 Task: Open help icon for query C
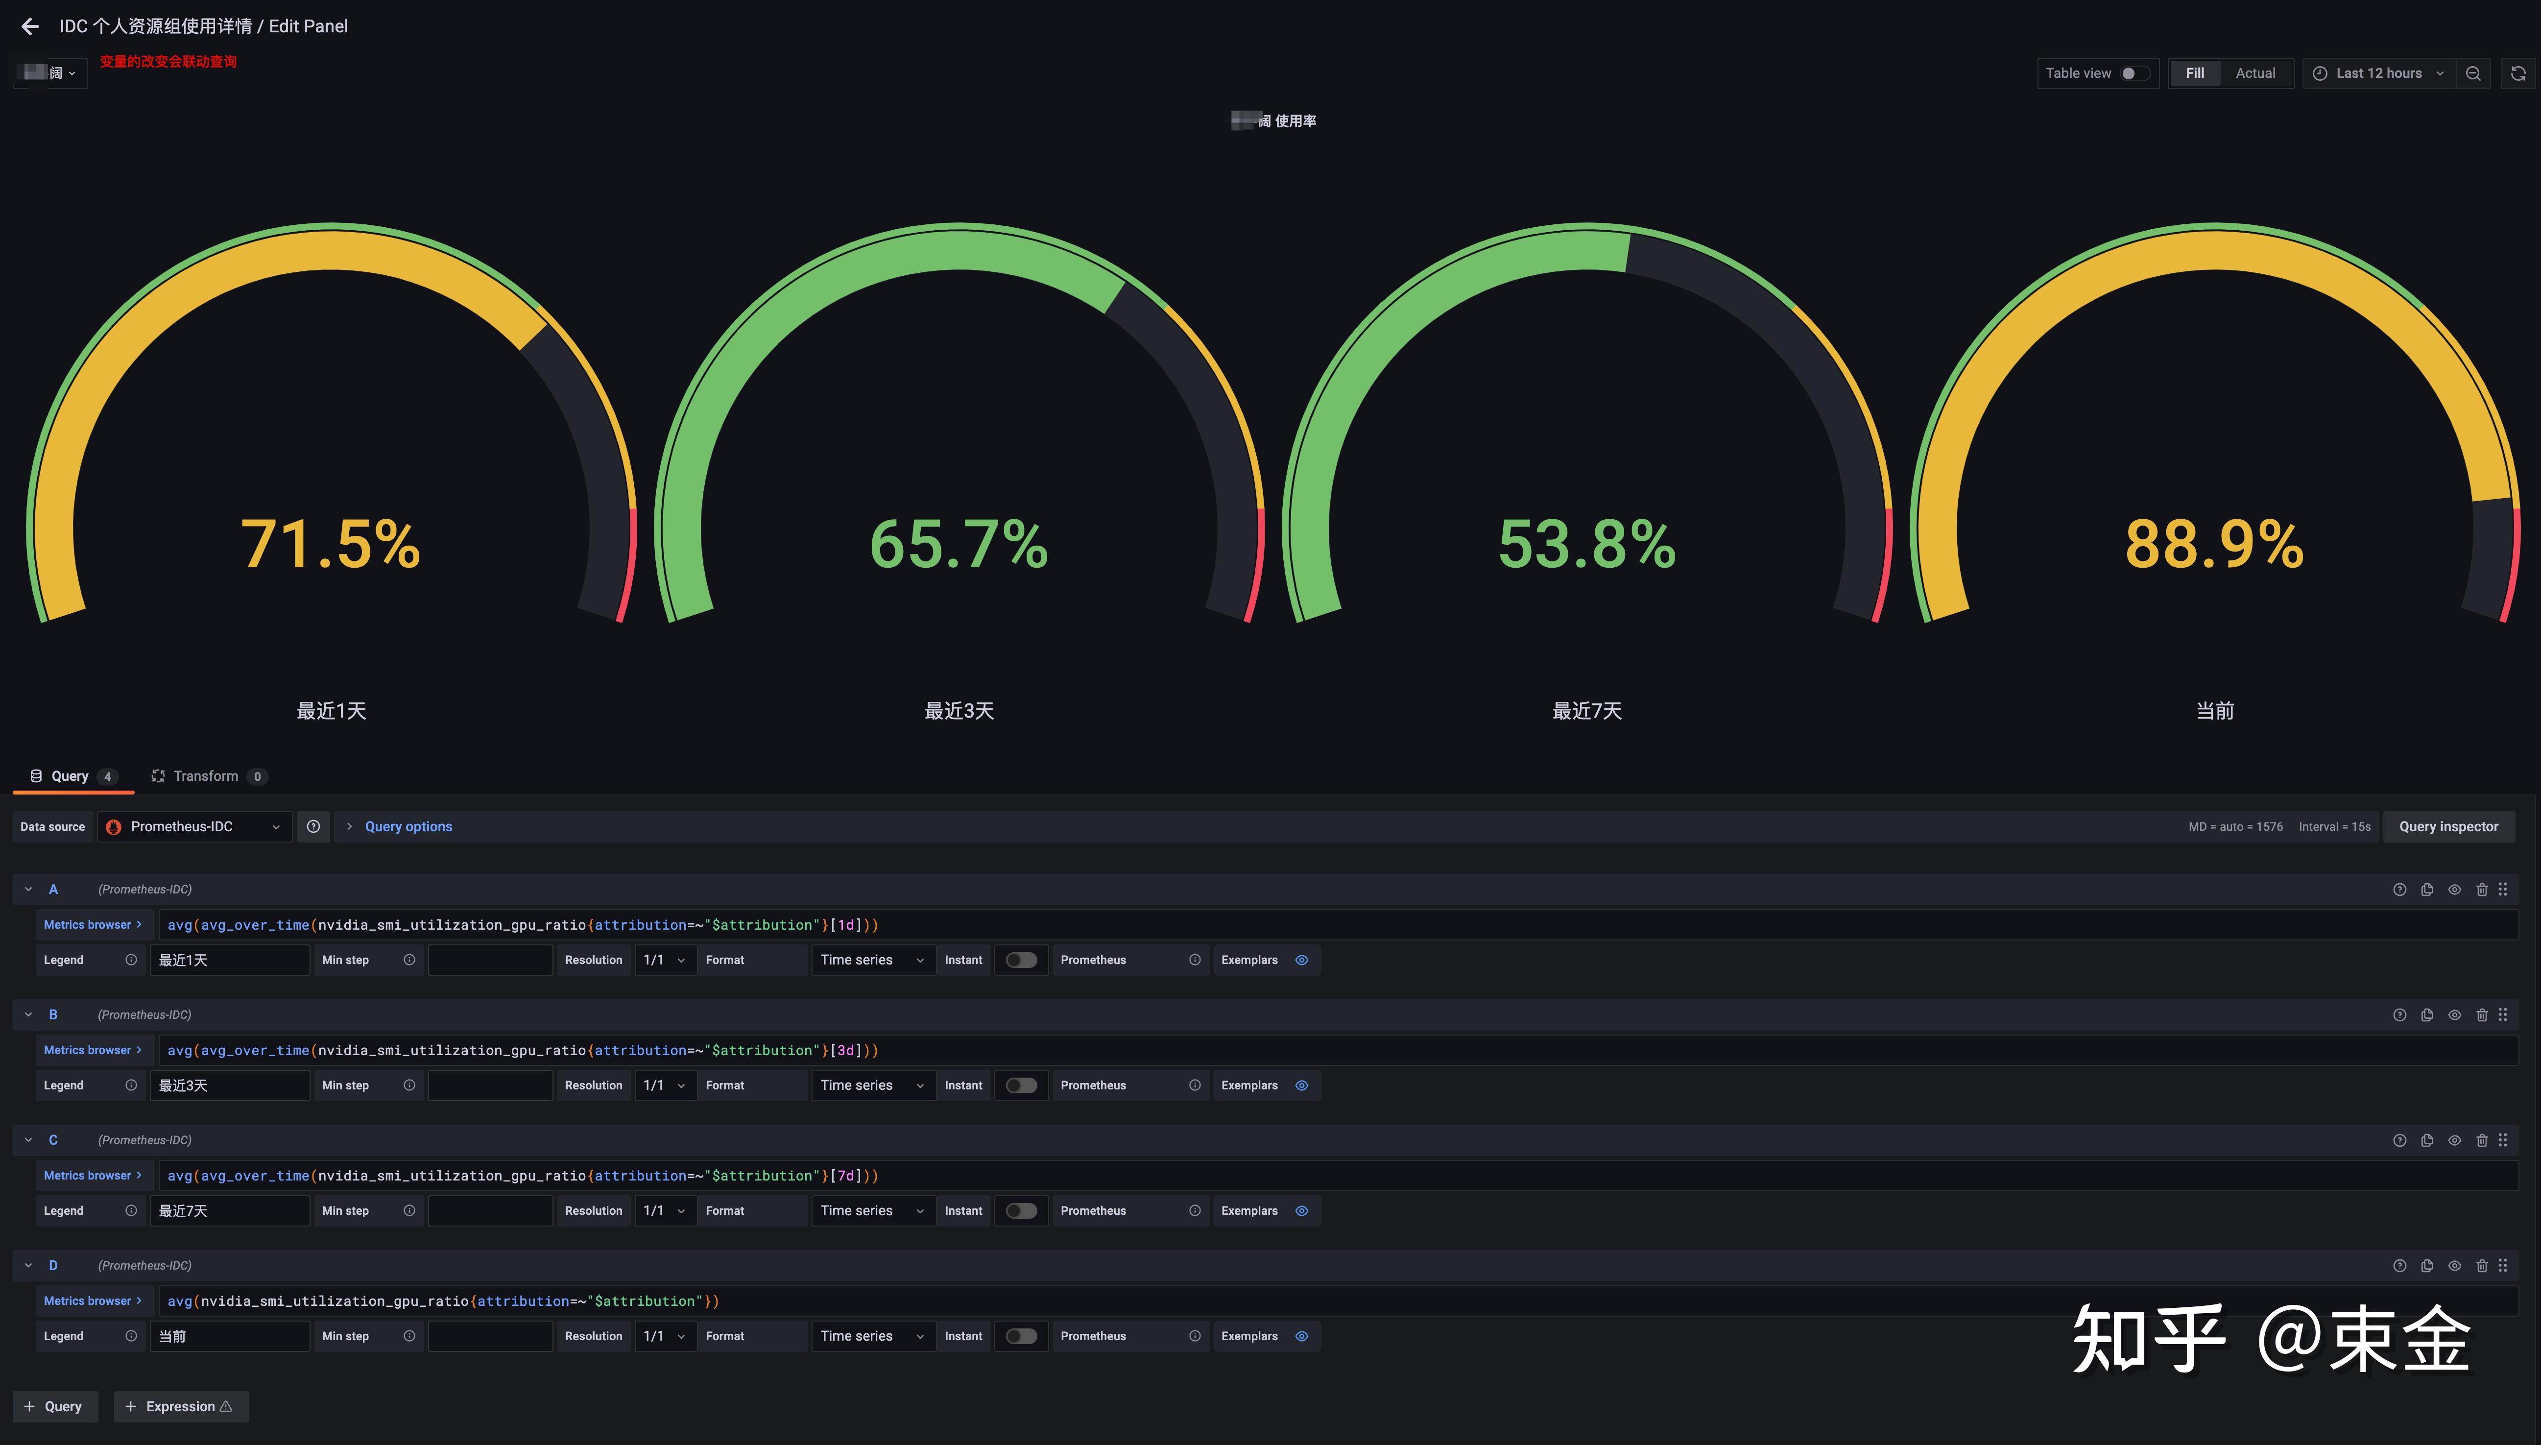2399,1140
